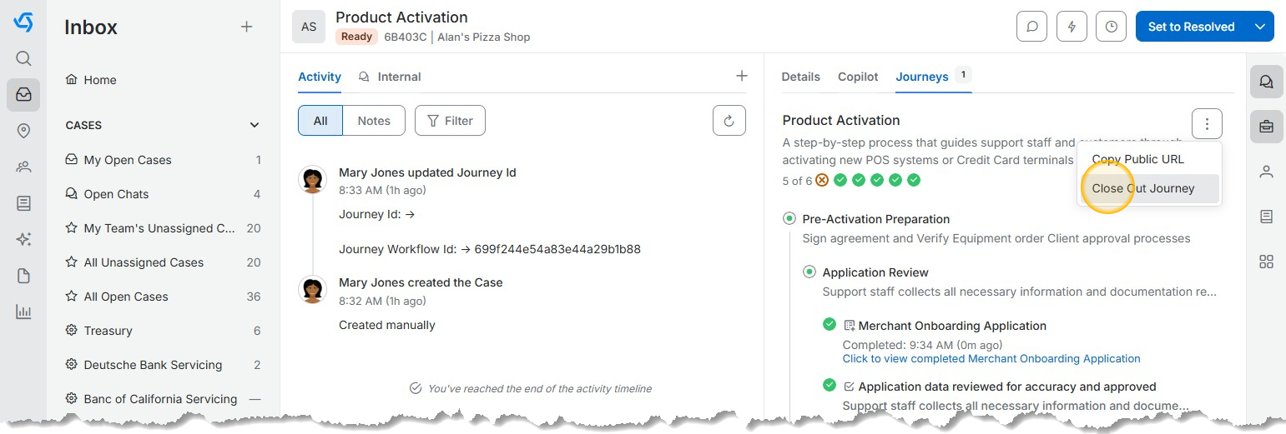Open the clock history button in header
The width and height of the screenshot is (1286, 434).
(1111, 27)
